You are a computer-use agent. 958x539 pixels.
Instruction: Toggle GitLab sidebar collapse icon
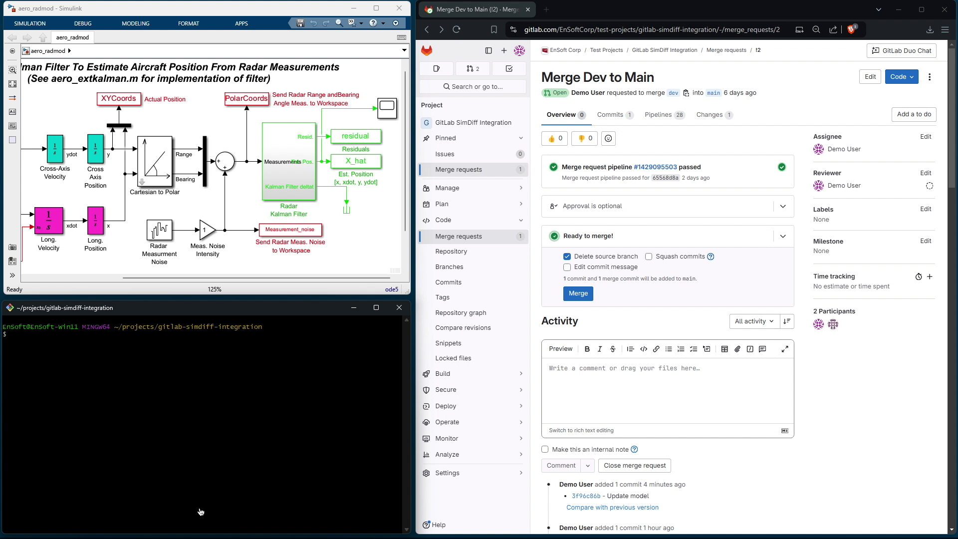point(488,50)
